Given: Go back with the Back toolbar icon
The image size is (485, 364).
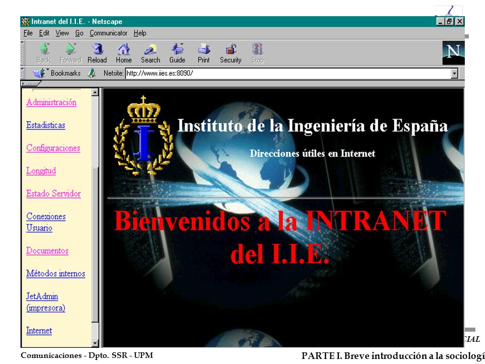Looking at the screenshot, I should (44, 53).
